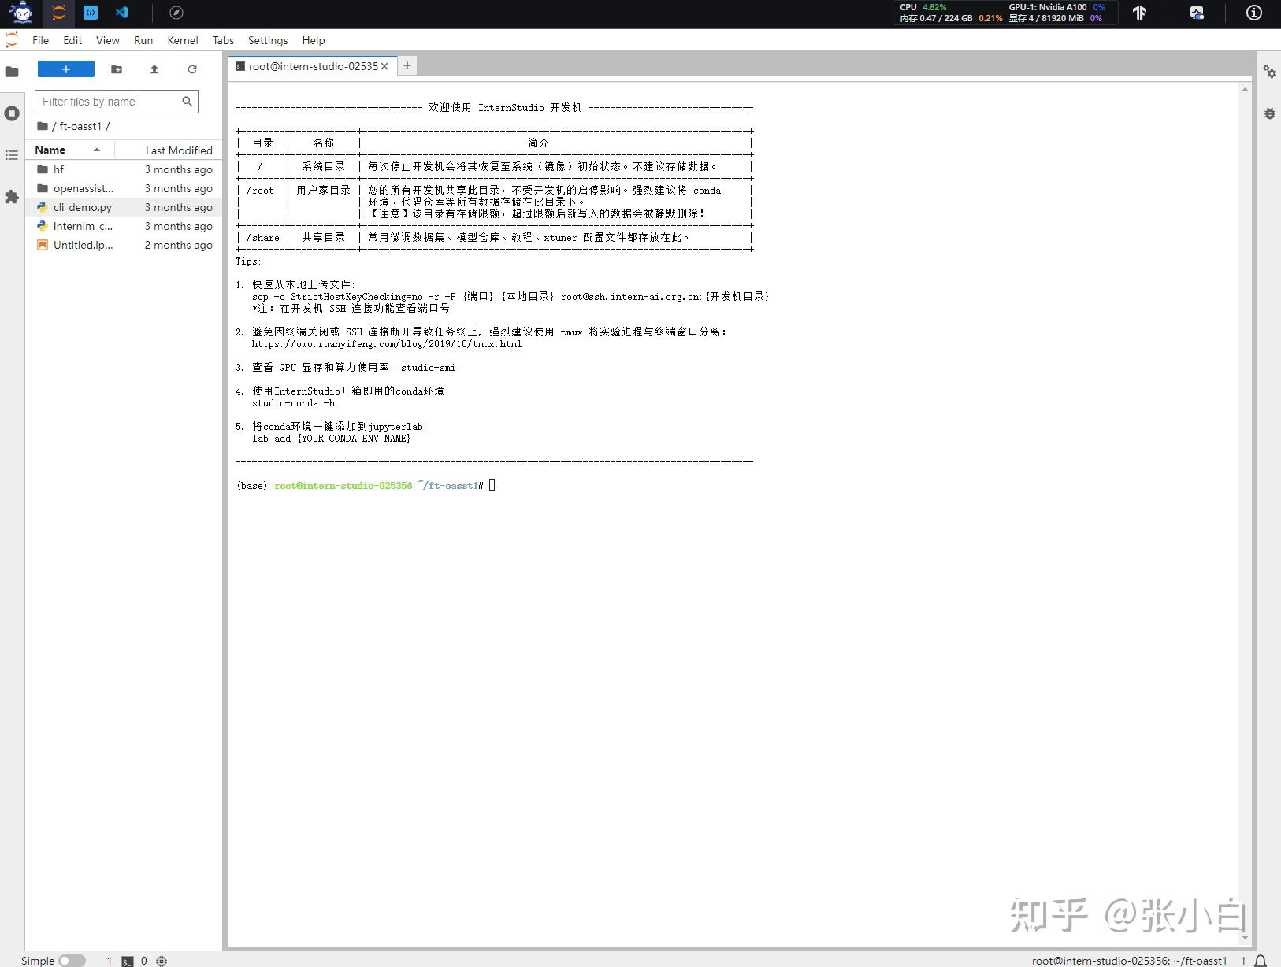The image size is (1281, 967).
Task: Open TensorBoard via the TensorFlow icon
Action: point(1139,13)
